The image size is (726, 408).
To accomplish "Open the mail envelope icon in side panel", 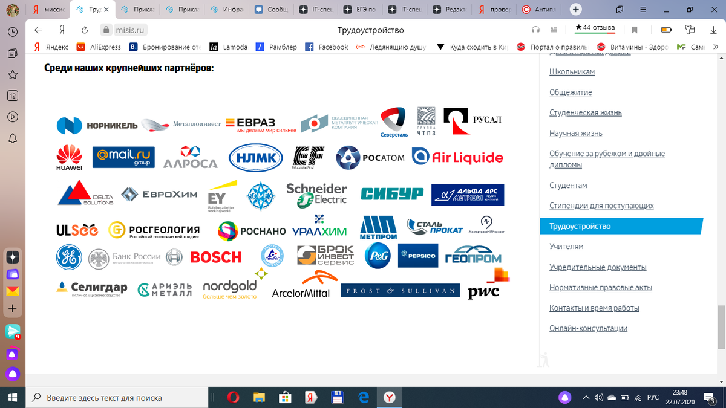I will pos(13,291).
